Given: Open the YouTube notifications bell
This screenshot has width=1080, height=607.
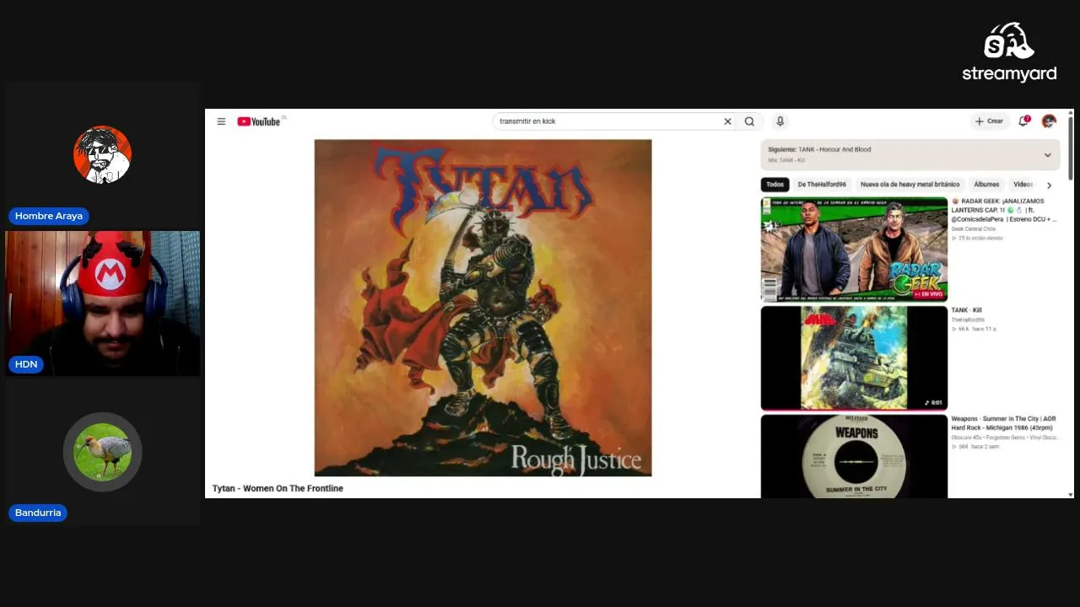Looking at the screenshot, I should (1023, 121).
